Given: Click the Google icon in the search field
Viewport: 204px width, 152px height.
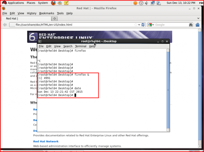Looking at the screenshot, I should [150, 25].
